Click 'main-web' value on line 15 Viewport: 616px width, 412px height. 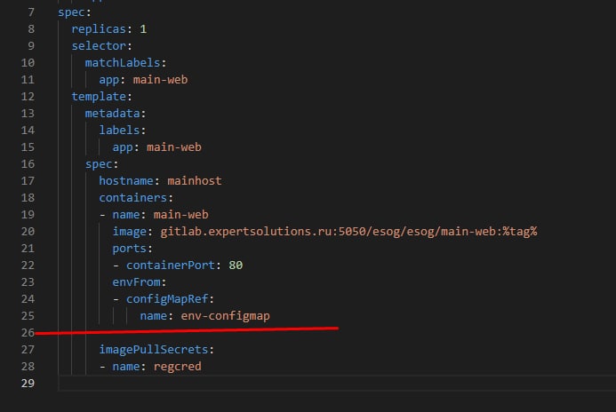tap(174, 147)
